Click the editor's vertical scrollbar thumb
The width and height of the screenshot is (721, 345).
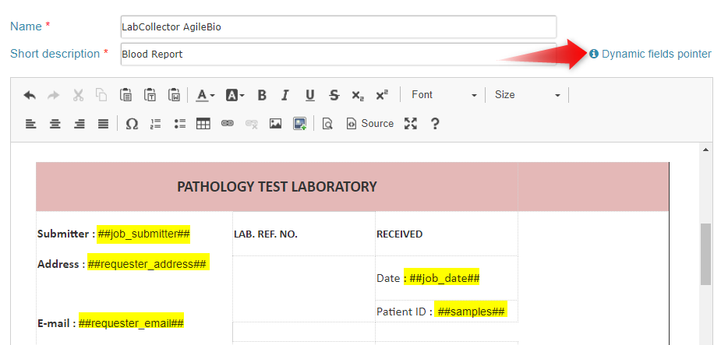(x=705, y=255)
